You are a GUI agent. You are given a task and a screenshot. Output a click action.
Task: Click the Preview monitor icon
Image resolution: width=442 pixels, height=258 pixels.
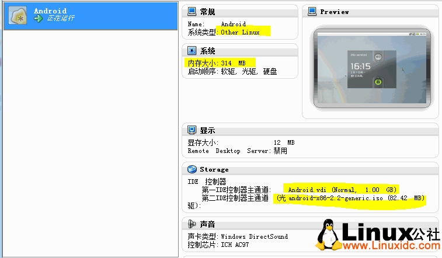(x=312, y=11)
